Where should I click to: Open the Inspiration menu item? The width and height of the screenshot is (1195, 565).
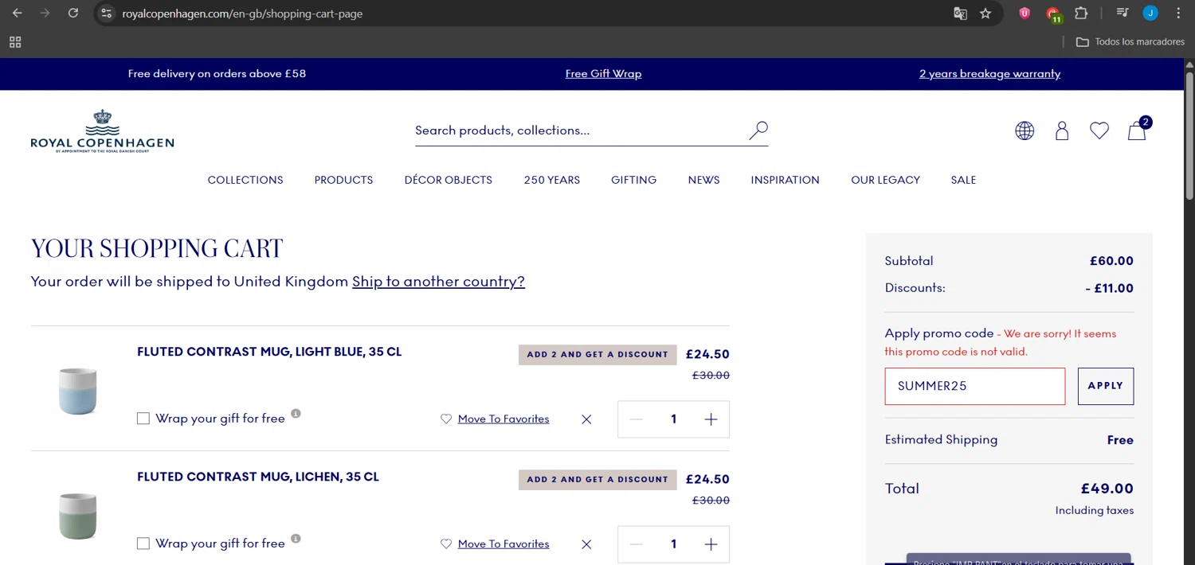(785, 180)
